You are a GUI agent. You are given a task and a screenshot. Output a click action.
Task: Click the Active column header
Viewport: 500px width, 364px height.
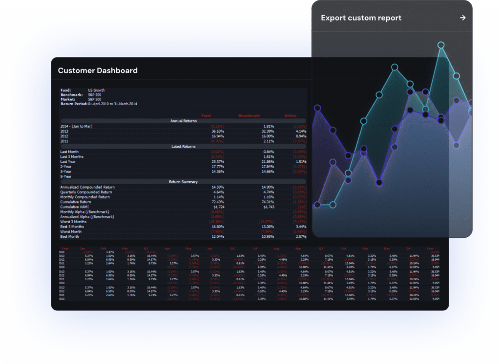(x=291, y=115)
